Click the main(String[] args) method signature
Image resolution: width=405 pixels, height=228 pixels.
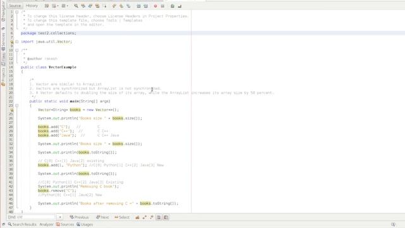90,101
